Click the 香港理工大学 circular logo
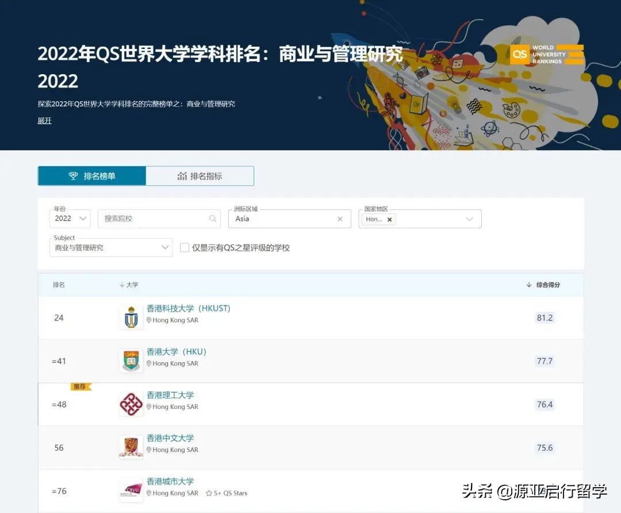621x513 pixels. tap(131, 404)
